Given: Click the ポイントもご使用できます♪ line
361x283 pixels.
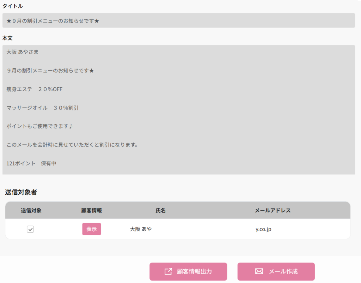Looking at the screenshot, I should 39,126.
